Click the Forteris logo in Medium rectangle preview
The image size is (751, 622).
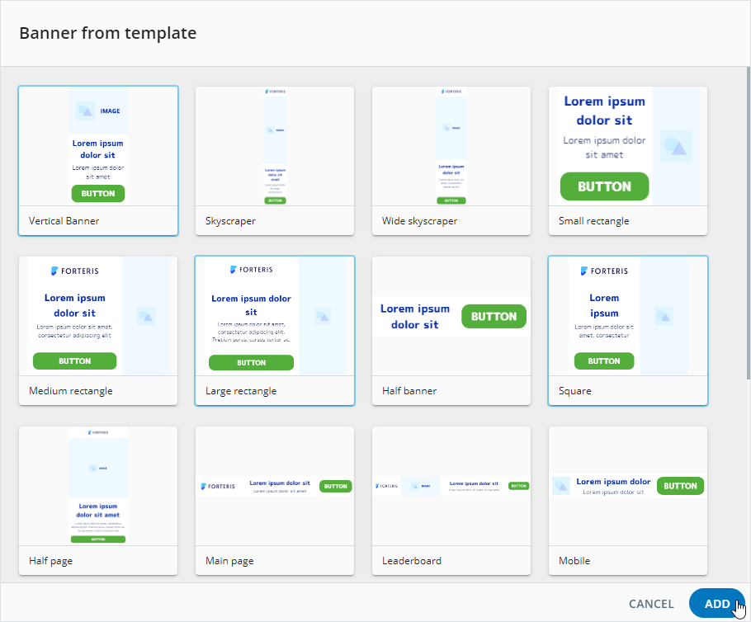[x=74, y=271]
